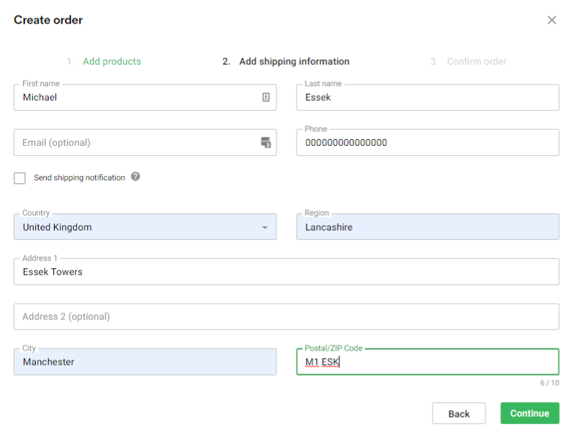
Task: Click into the Email optional field
Action: tap(145, 143)
